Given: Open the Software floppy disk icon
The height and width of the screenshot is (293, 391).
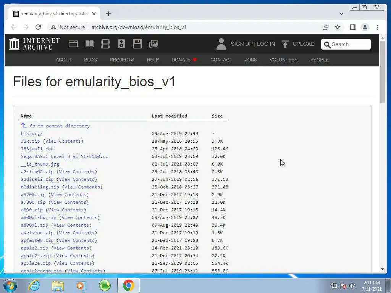Looking at the screenshot, I should pyautogui.click(x=137, y=44).
